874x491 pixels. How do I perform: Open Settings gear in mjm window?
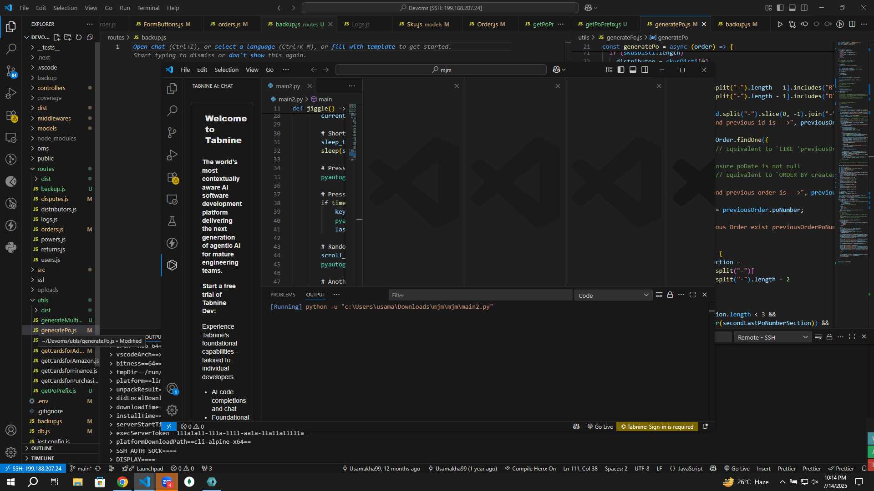(x=172, y=410)
